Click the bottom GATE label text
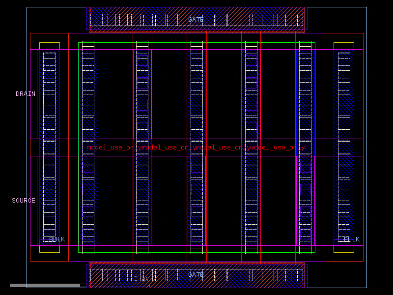Image resolution: width=393 pixels, height=295 pixels. point(196,275)
